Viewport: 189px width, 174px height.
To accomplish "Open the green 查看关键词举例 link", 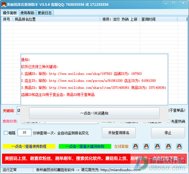I will (85, 146).
